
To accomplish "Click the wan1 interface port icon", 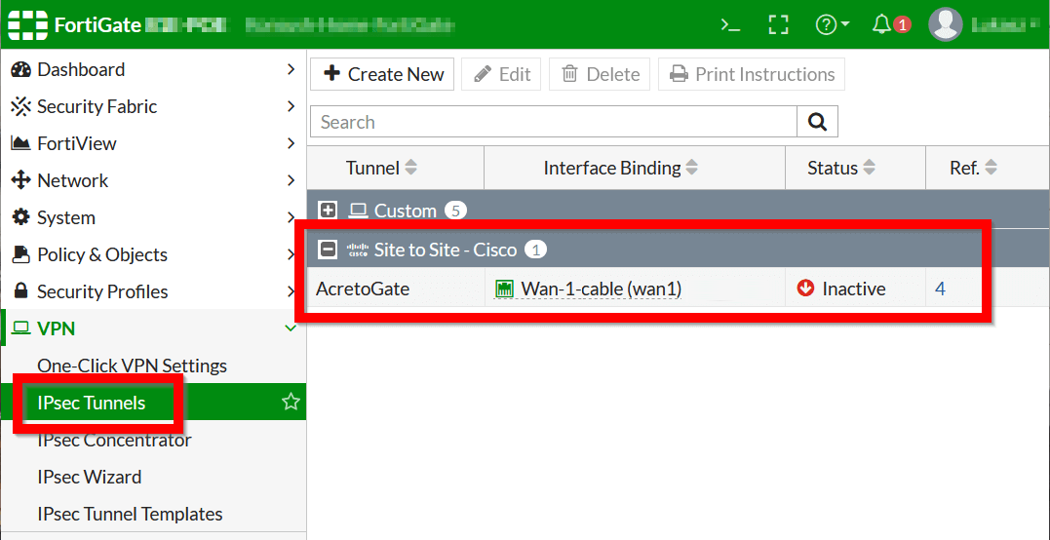I will point(504,289).
